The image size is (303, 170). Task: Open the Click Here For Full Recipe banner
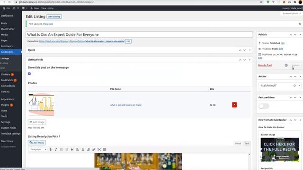[280, 150]
